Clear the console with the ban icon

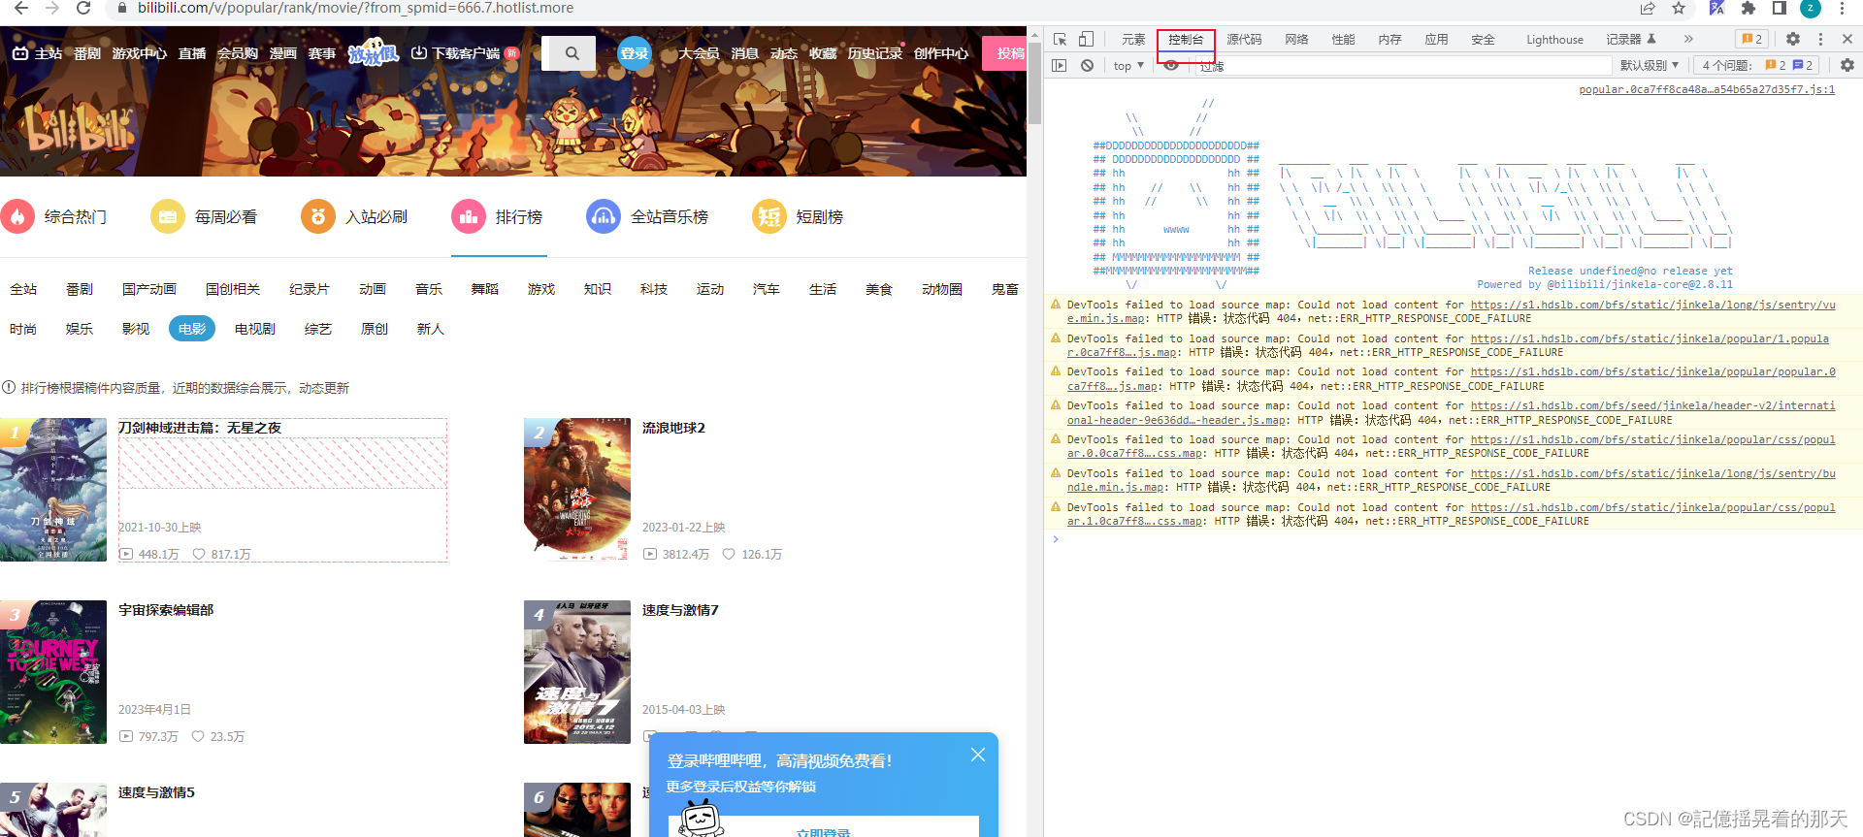click(1087, 65)
